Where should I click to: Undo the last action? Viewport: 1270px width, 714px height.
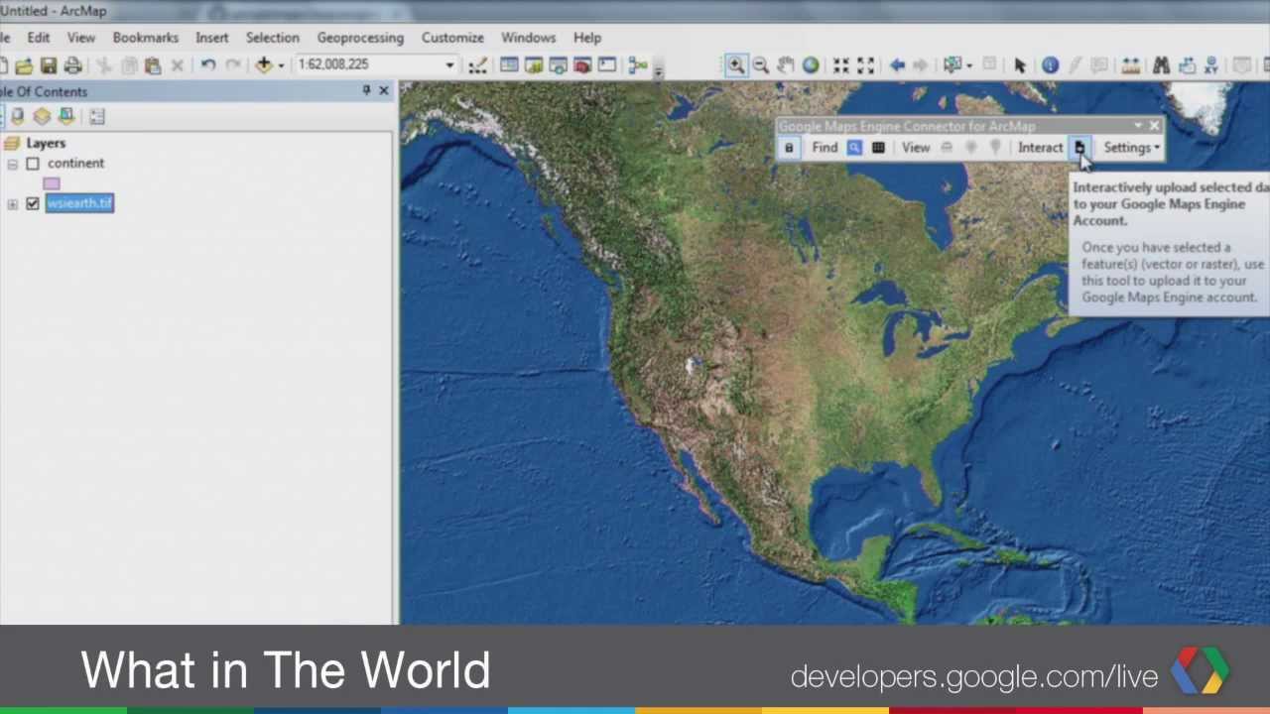pyautogui.click(x=207, y=65)
